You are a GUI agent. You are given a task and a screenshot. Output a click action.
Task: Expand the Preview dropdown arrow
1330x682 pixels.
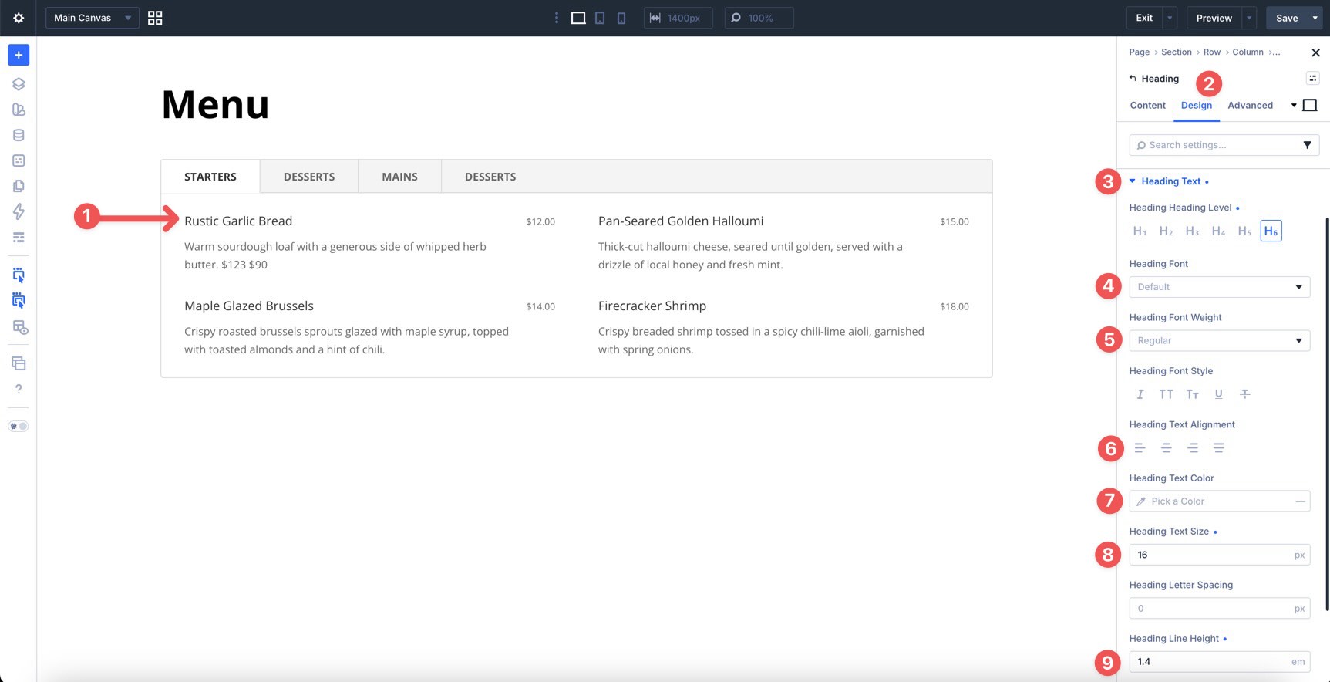tap(1250, 18)
